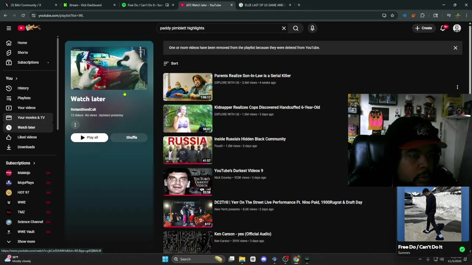The image size is (472, 265).
Task: Open File Explorer from taskbar
Action: pyautogui.click(x=242, y=259)
